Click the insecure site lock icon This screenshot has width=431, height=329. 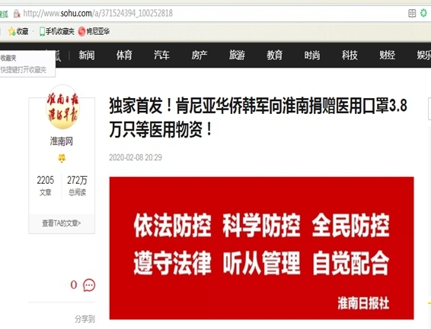point(17,14)
